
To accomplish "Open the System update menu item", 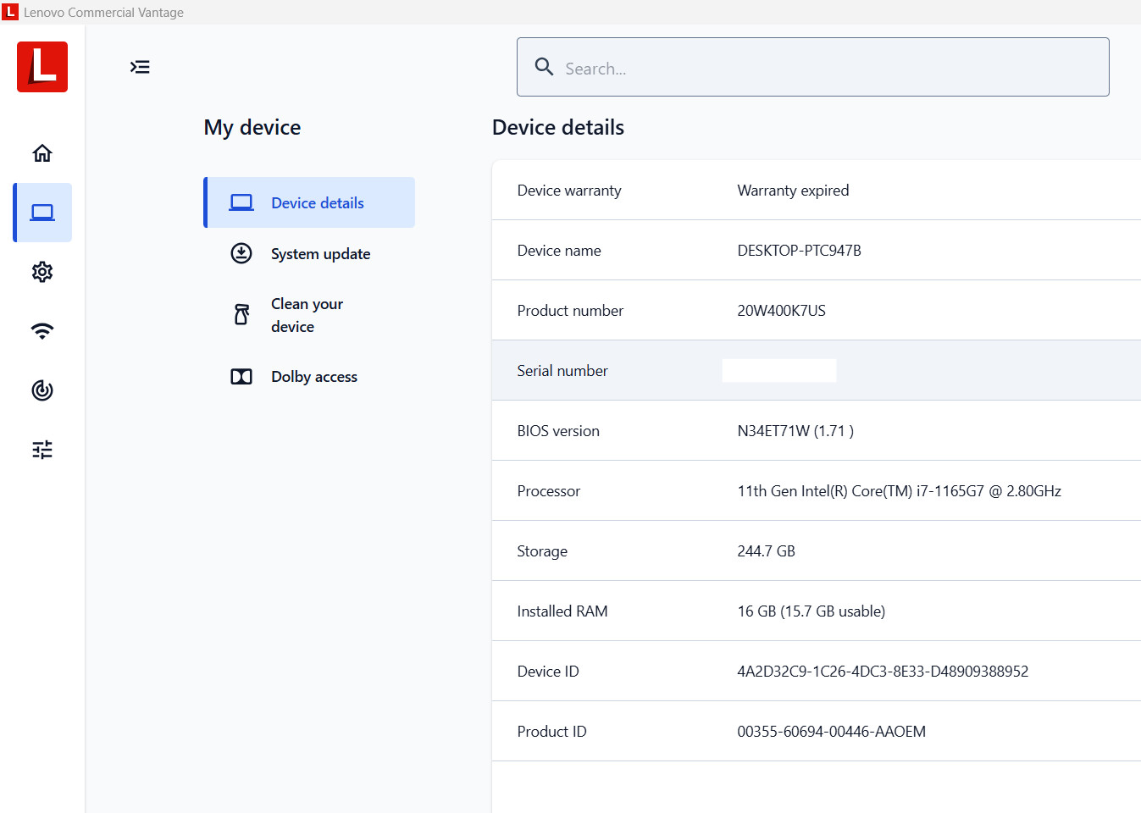I will (309, 253).
